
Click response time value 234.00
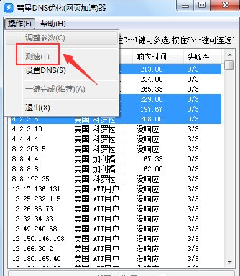coord(151,79)
